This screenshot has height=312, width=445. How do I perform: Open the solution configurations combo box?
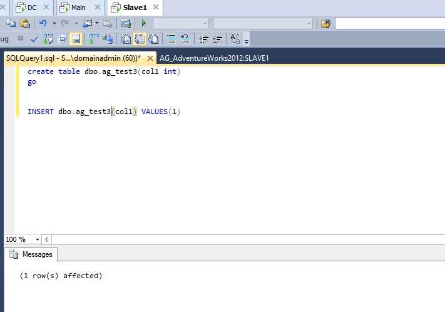[x=180, y=23]
